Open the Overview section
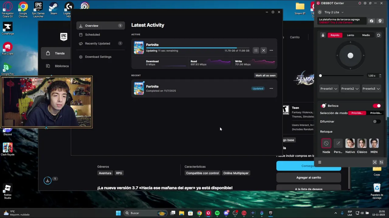This screenshot has width=389, height=218. click(x=100, y=26)
